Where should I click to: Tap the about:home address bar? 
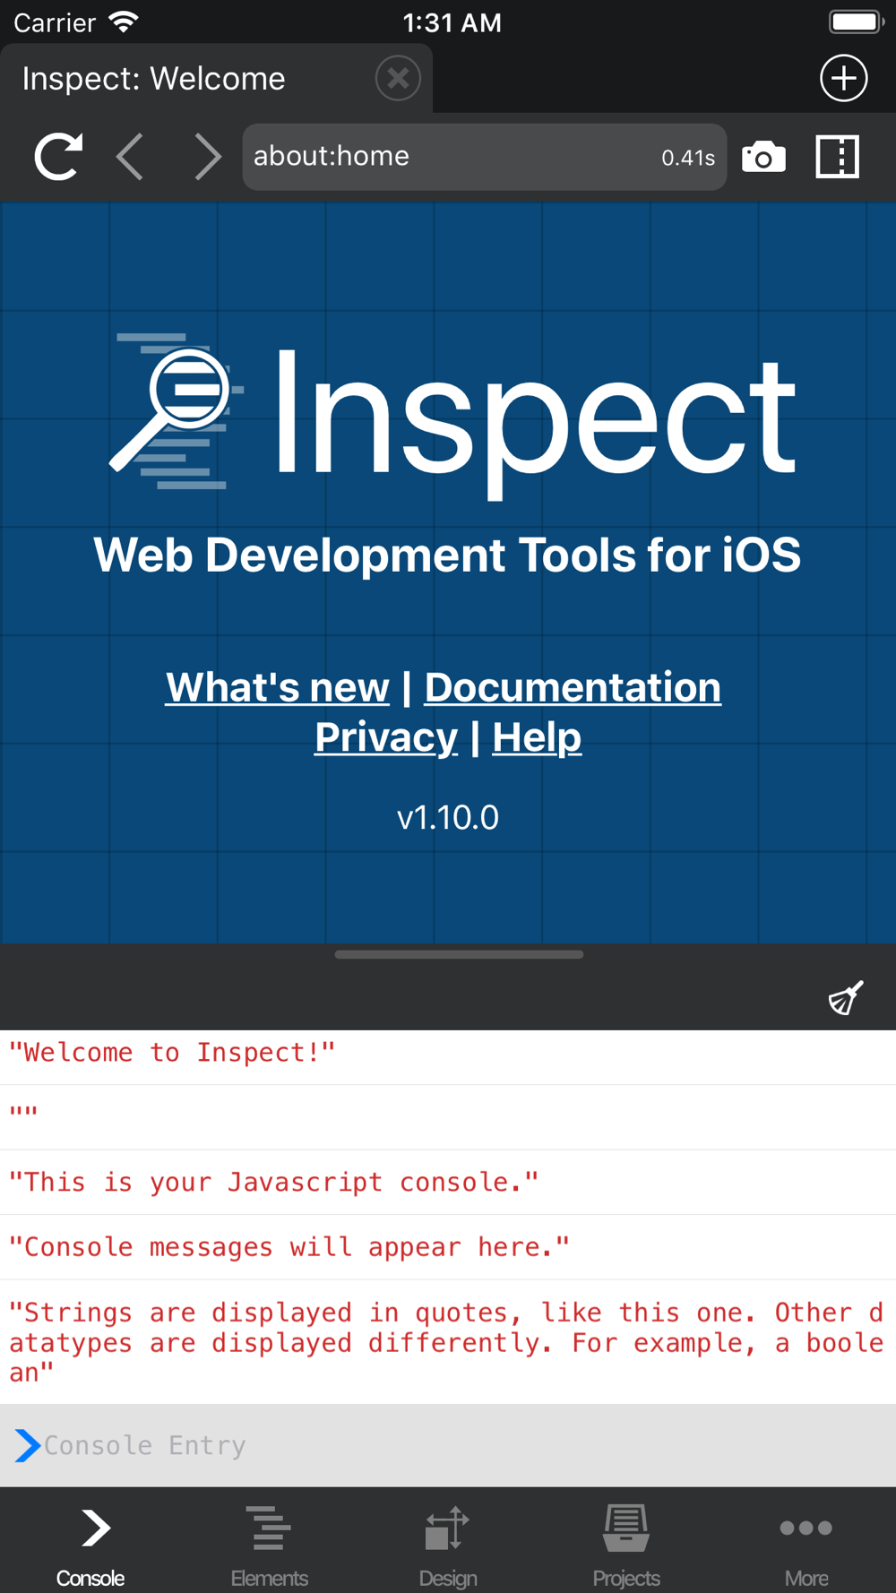tap(484, 157)
